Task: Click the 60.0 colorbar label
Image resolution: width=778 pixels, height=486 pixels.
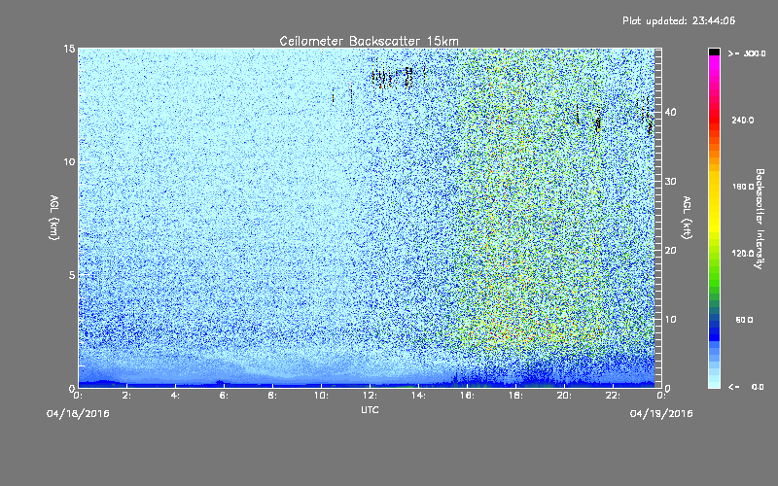Action: [744, 320]
